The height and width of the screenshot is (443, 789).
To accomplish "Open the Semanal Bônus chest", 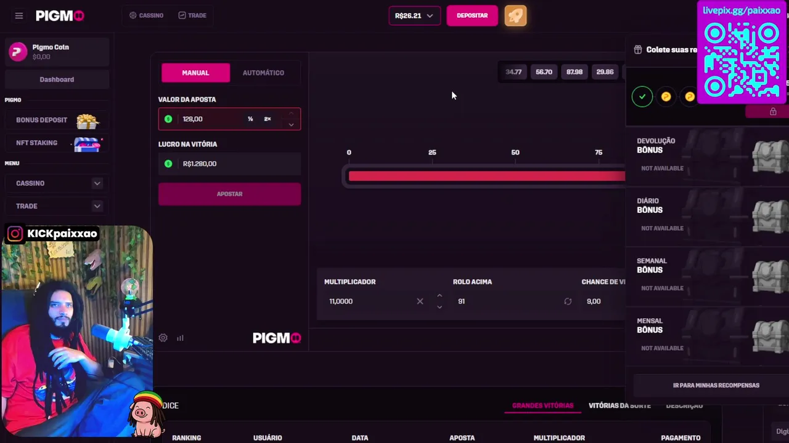I will (x=770, y=276).
